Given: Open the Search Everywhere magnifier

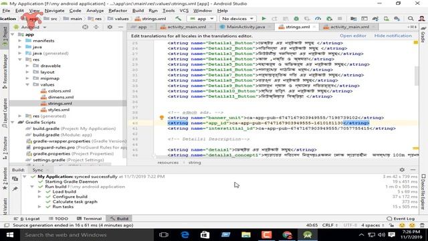Looking at the screenshot, I should click(x=411, y=19).
